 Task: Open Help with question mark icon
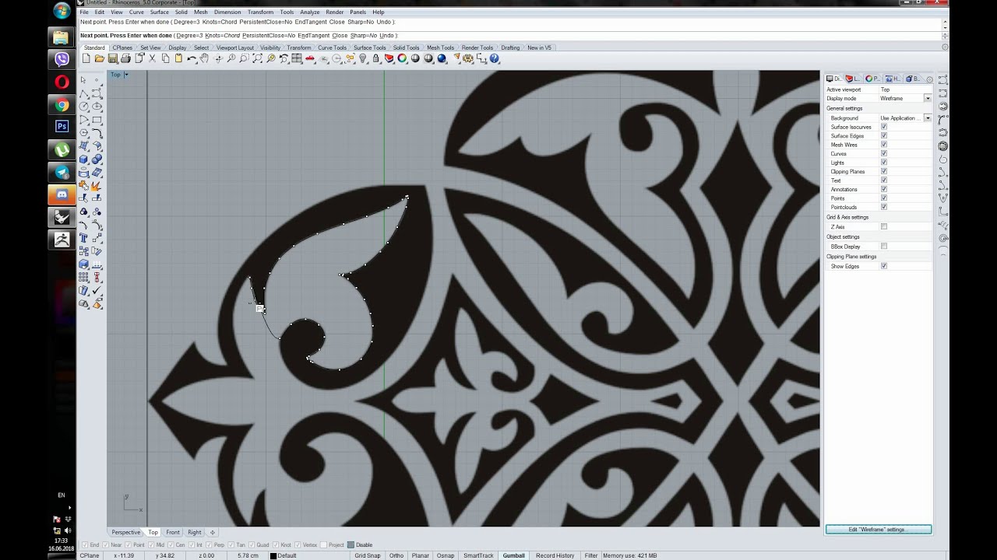[495, 58]
